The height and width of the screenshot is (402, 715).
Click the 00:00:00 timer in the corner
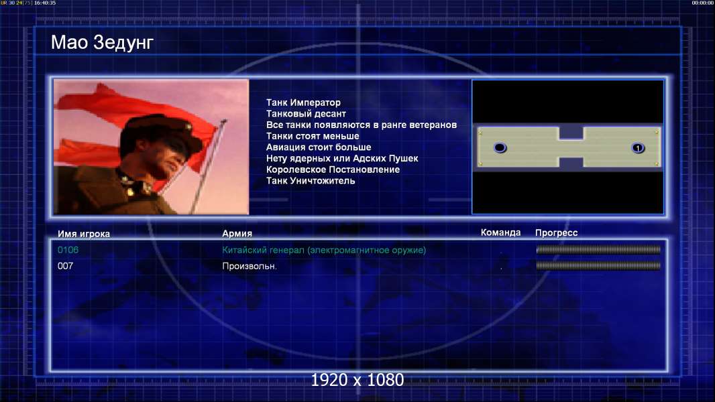[x=702, y=3]
